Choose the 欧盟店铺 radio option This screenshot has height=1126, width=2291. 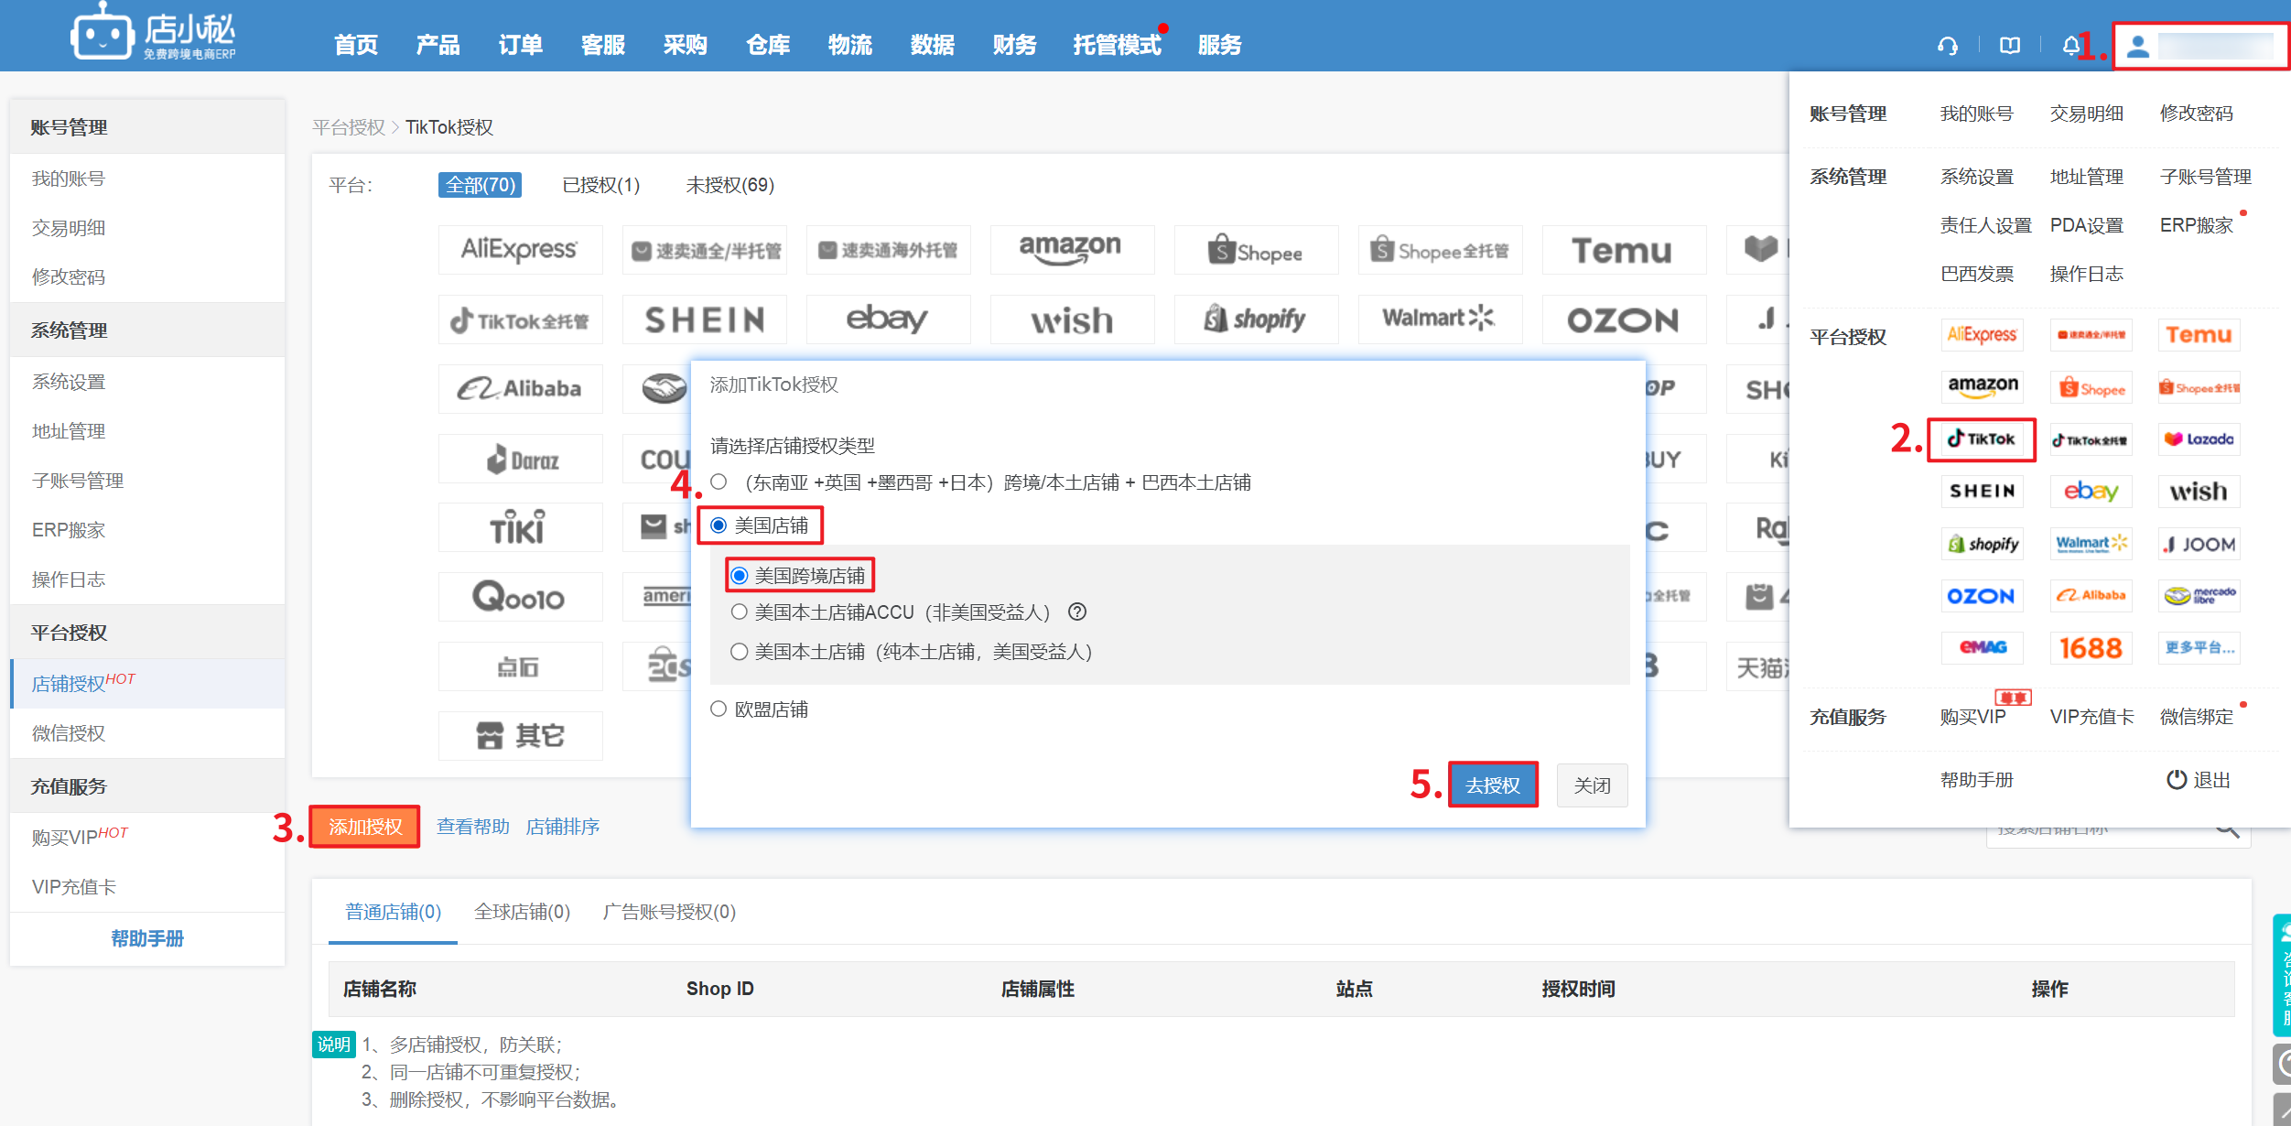point(719,709)
